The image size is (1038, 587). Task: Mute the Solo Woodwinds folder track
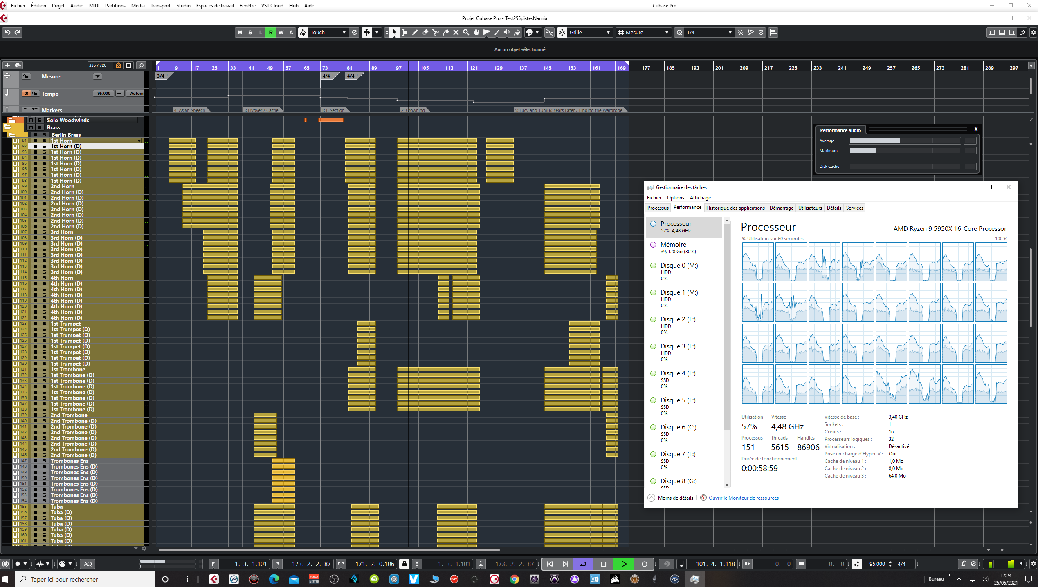(31, 120)
